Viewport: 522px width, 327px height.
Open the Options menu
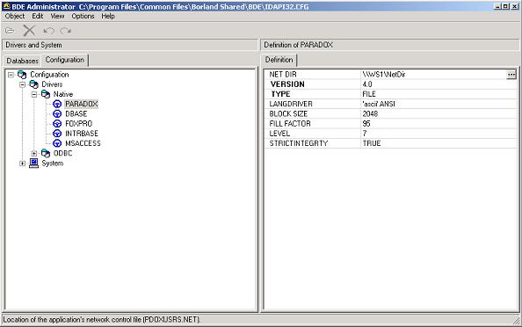(x=83, y=16)
